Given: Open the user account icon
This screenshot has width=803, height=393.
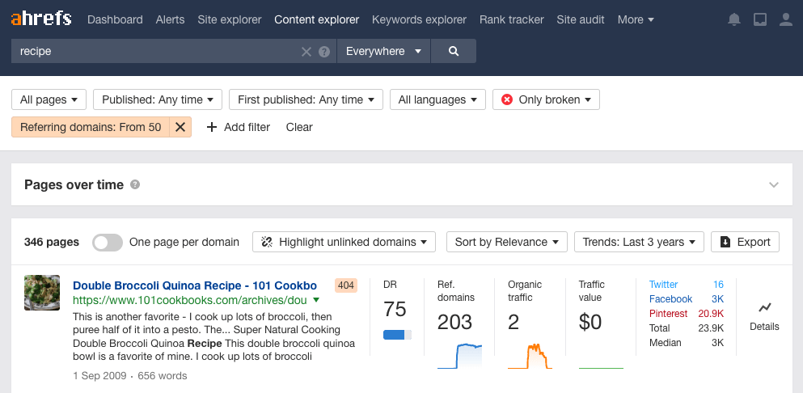Looking at the screenshot, I should pyautogui.click(x=785, y=19).
